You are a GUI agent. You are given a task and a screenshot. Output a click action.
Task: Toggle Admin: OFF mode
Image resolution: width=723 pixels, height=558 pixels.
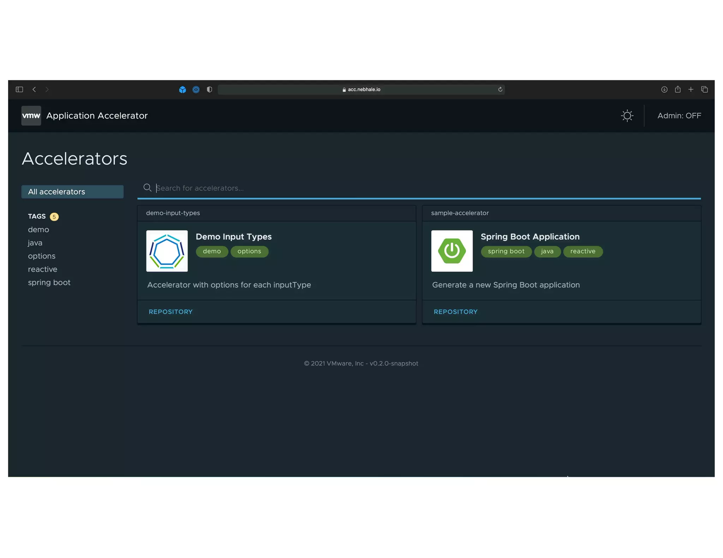pos(679,116)
